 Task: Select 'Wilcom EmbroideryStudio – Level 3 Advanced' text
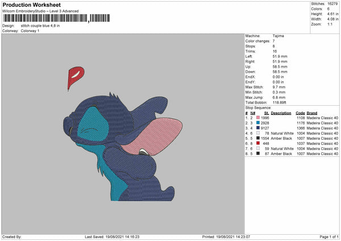(40, 11)
